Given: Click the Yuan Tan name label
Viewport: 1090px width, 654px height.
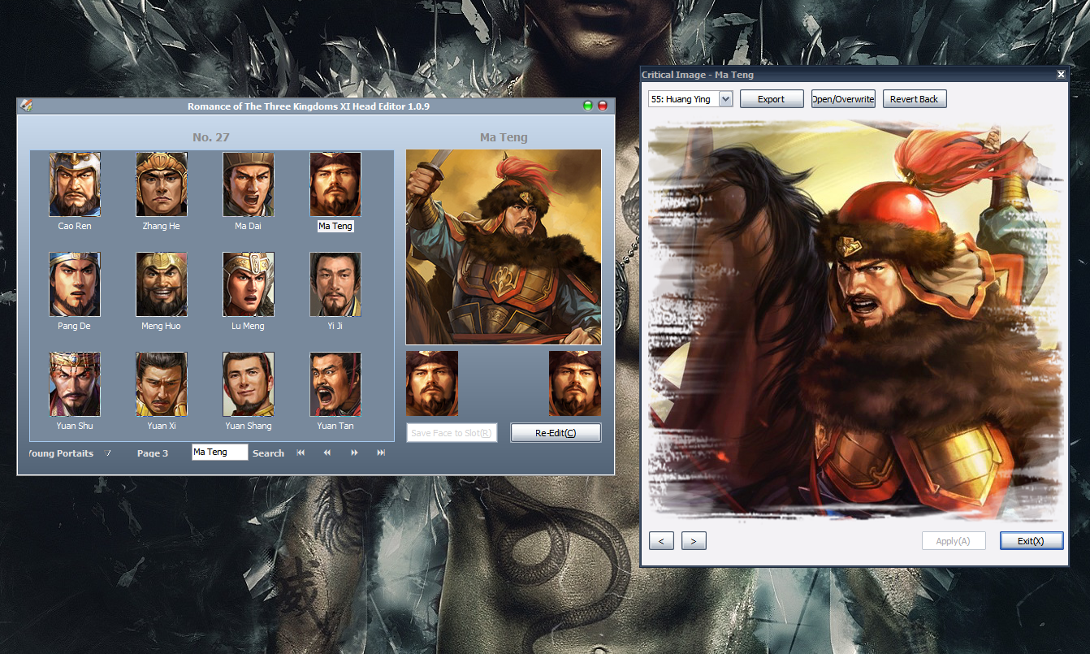Looking at the screenshot, I should click(x=335, y=426).
